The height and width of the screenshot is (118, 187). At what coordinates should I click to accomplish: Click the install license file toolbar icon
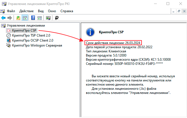[x=48, y=18]
